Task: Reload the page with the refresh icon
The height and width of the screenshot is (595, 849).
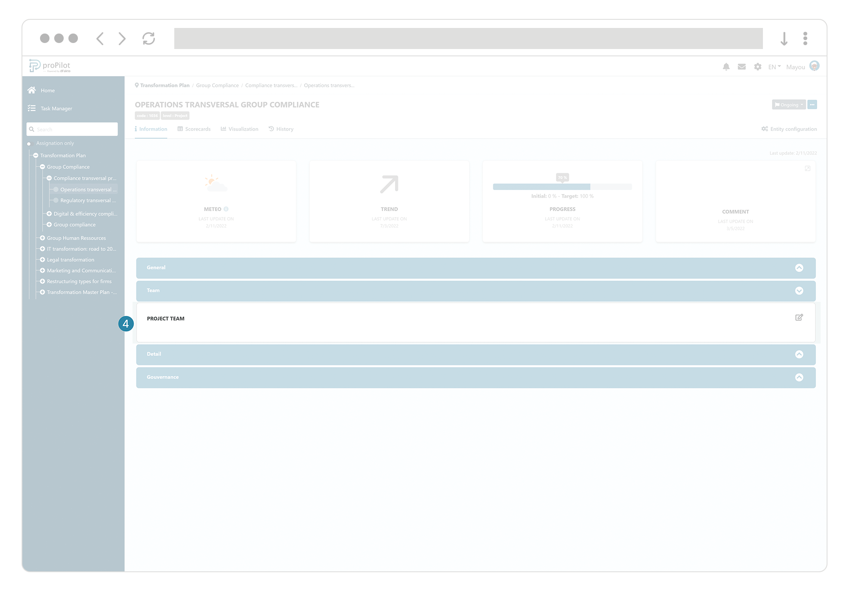Action: pyautogui.click(x=148, y=38)
